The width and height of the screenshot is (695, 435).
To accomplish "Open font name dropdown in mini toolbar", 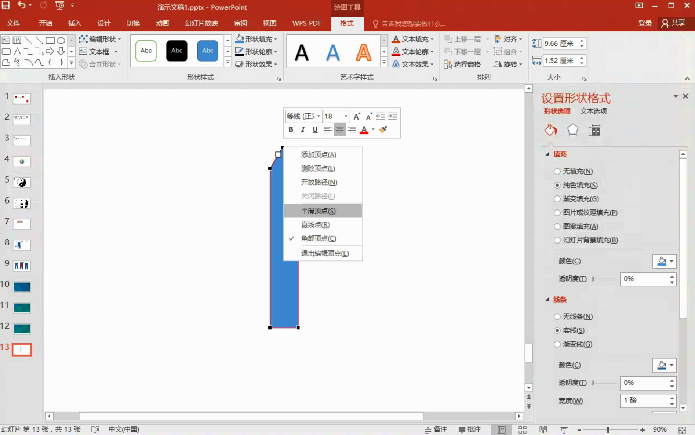I will click(x=318, y=116).
